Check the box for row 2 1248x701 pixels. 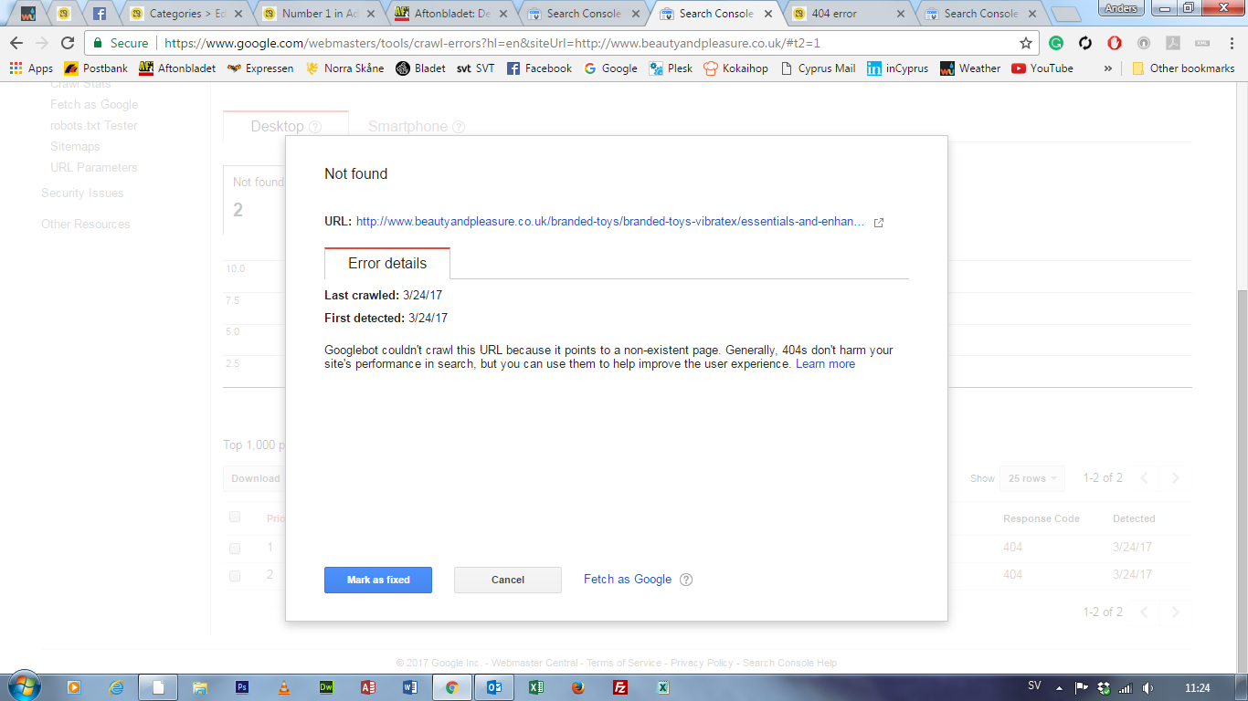click(235, 576)
